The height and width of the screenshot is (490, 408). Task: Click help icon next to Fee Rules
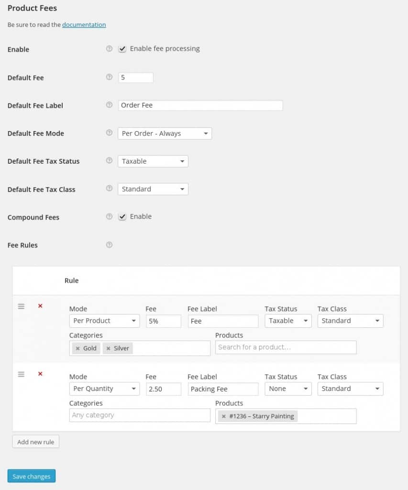tap(109, 245)
